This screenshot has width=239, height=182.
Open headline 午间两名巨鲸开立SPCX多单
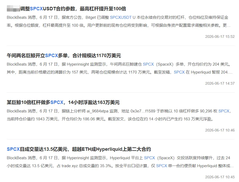(x=64, y=56)
